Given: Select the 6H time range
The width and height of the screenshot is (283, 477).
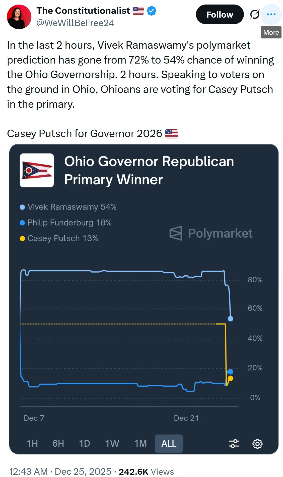Looking at the screenshot, I should click(x=58, y=444).
